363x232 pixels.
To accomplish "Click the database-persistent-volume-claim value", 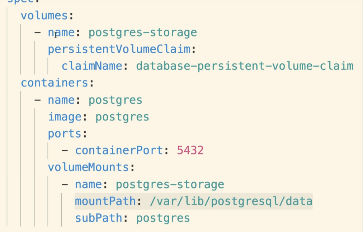I will [245, 66].
